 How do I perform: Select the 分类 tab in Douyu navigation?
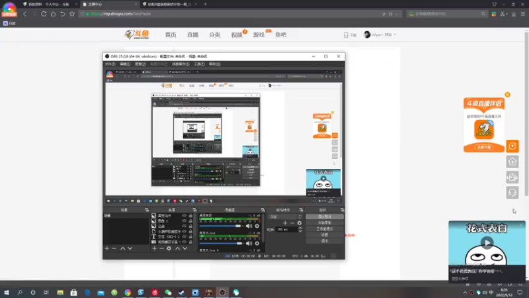tap(214, 35)
